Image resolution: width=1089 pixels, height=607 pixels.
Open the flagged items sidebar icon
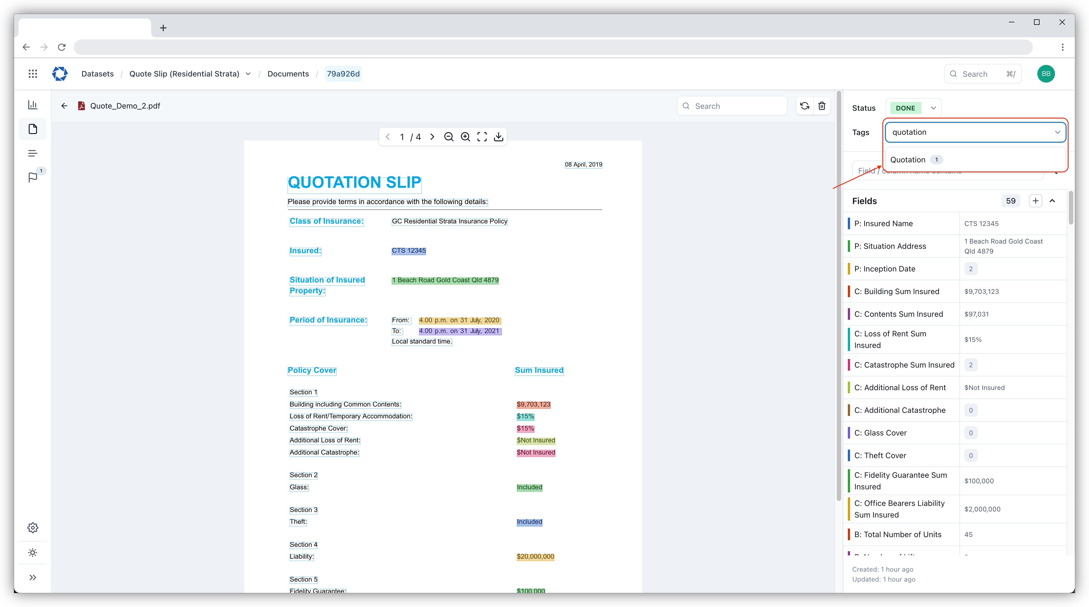[x=33, y=177]
